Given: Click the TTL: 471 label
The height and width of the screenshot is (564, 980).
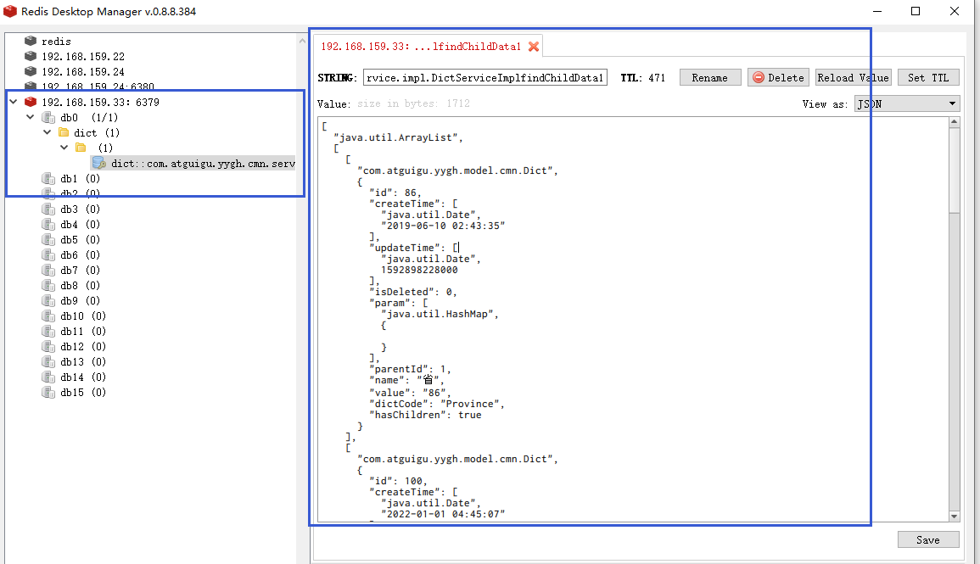Looking at the screenshot, I should tap(642, 78).
